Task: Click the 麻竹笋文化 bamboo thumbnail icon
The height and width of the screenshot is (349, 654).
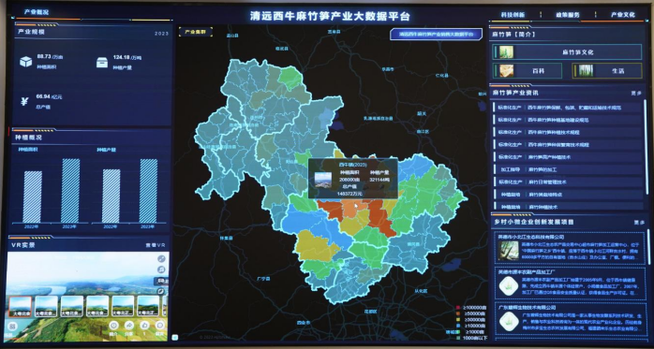Action: point(506,52)
